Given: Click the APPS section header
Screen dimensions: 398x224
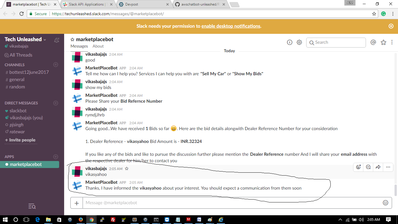Looking at the screenshot, I should click(9, 157).
